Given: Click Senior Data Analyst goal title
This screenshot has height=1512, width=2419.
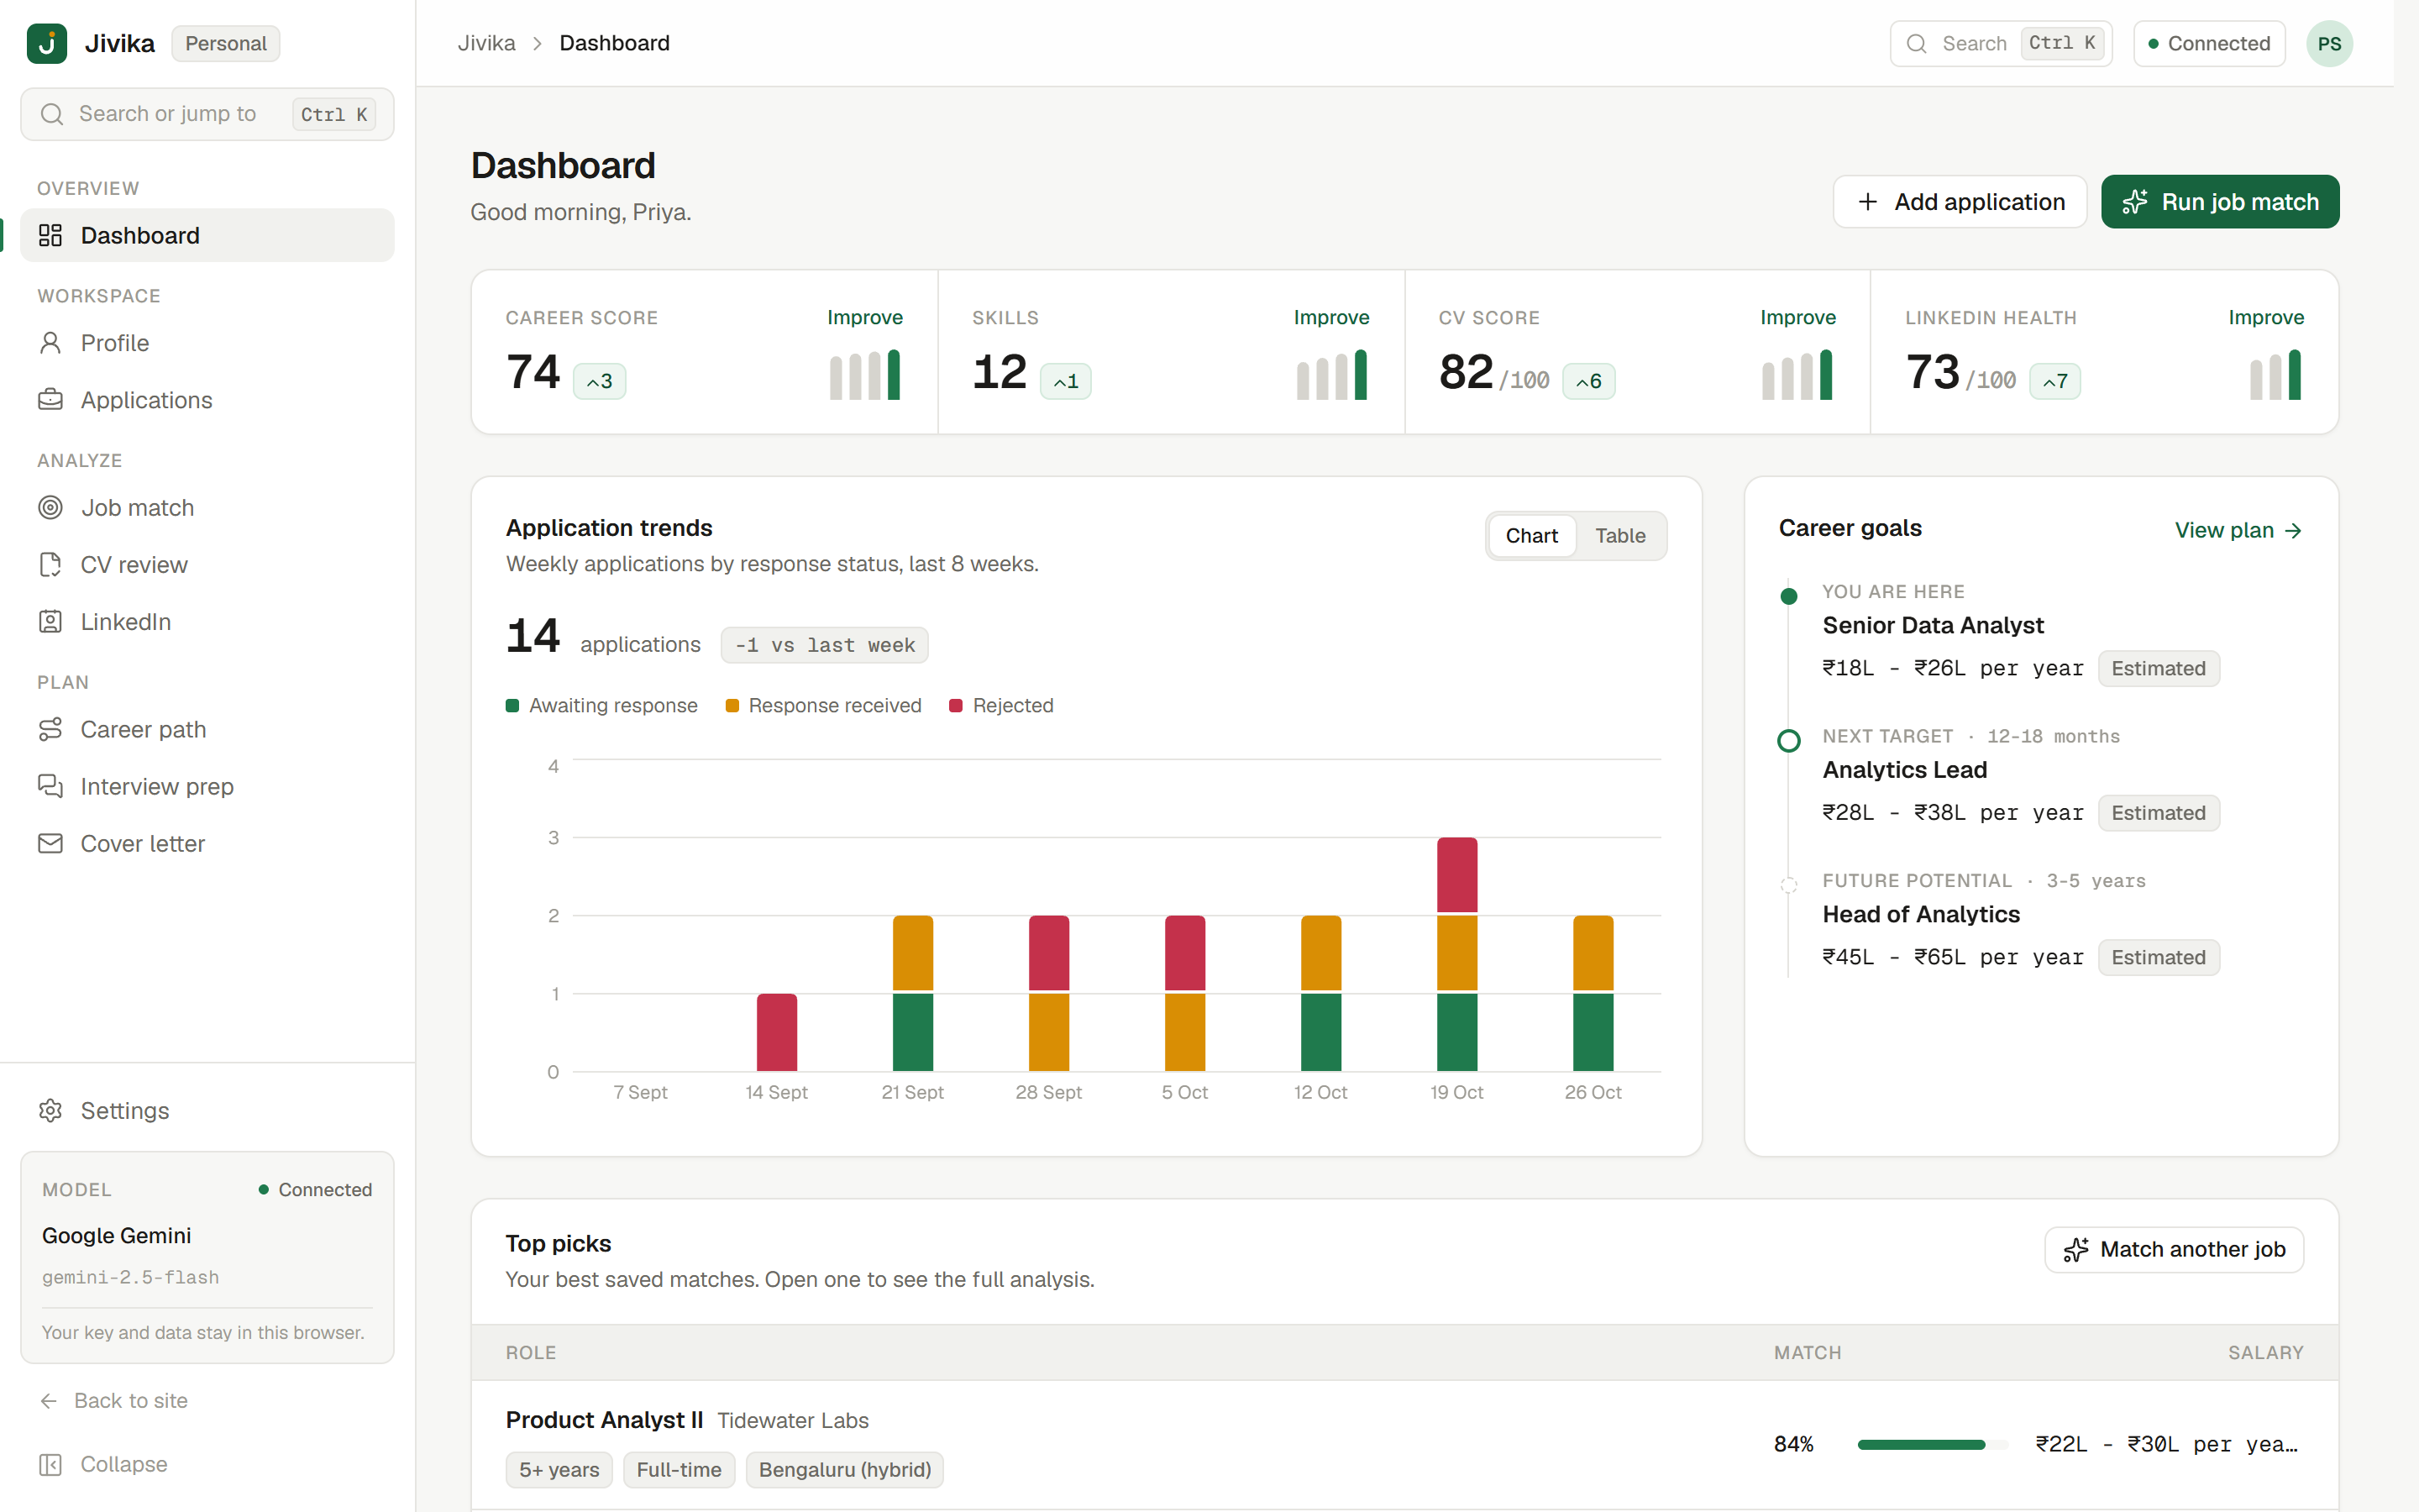Looking at the screenshot, I should tap(1932, 626).
